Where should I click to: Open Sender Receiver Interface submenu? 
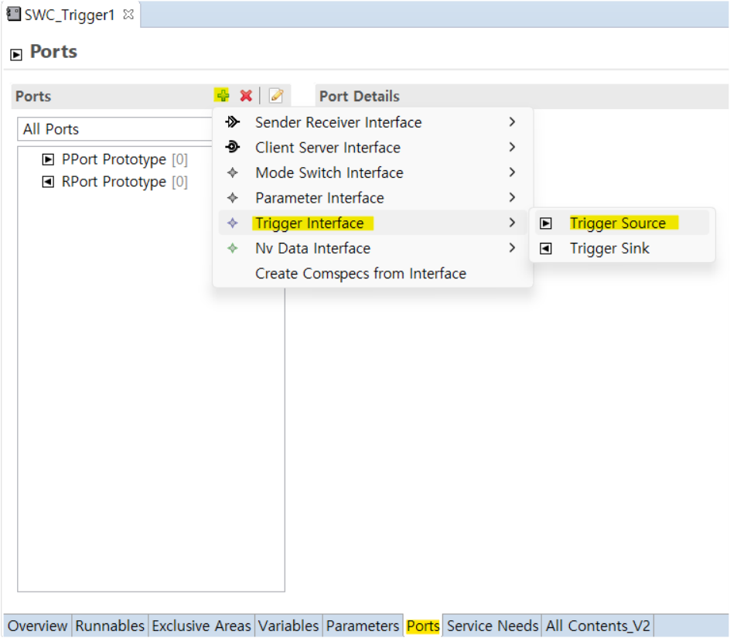pos(373,122)
